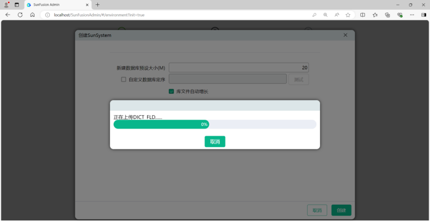
Task: Open Split screen icon in toolbar
Action: click(362, 15)
